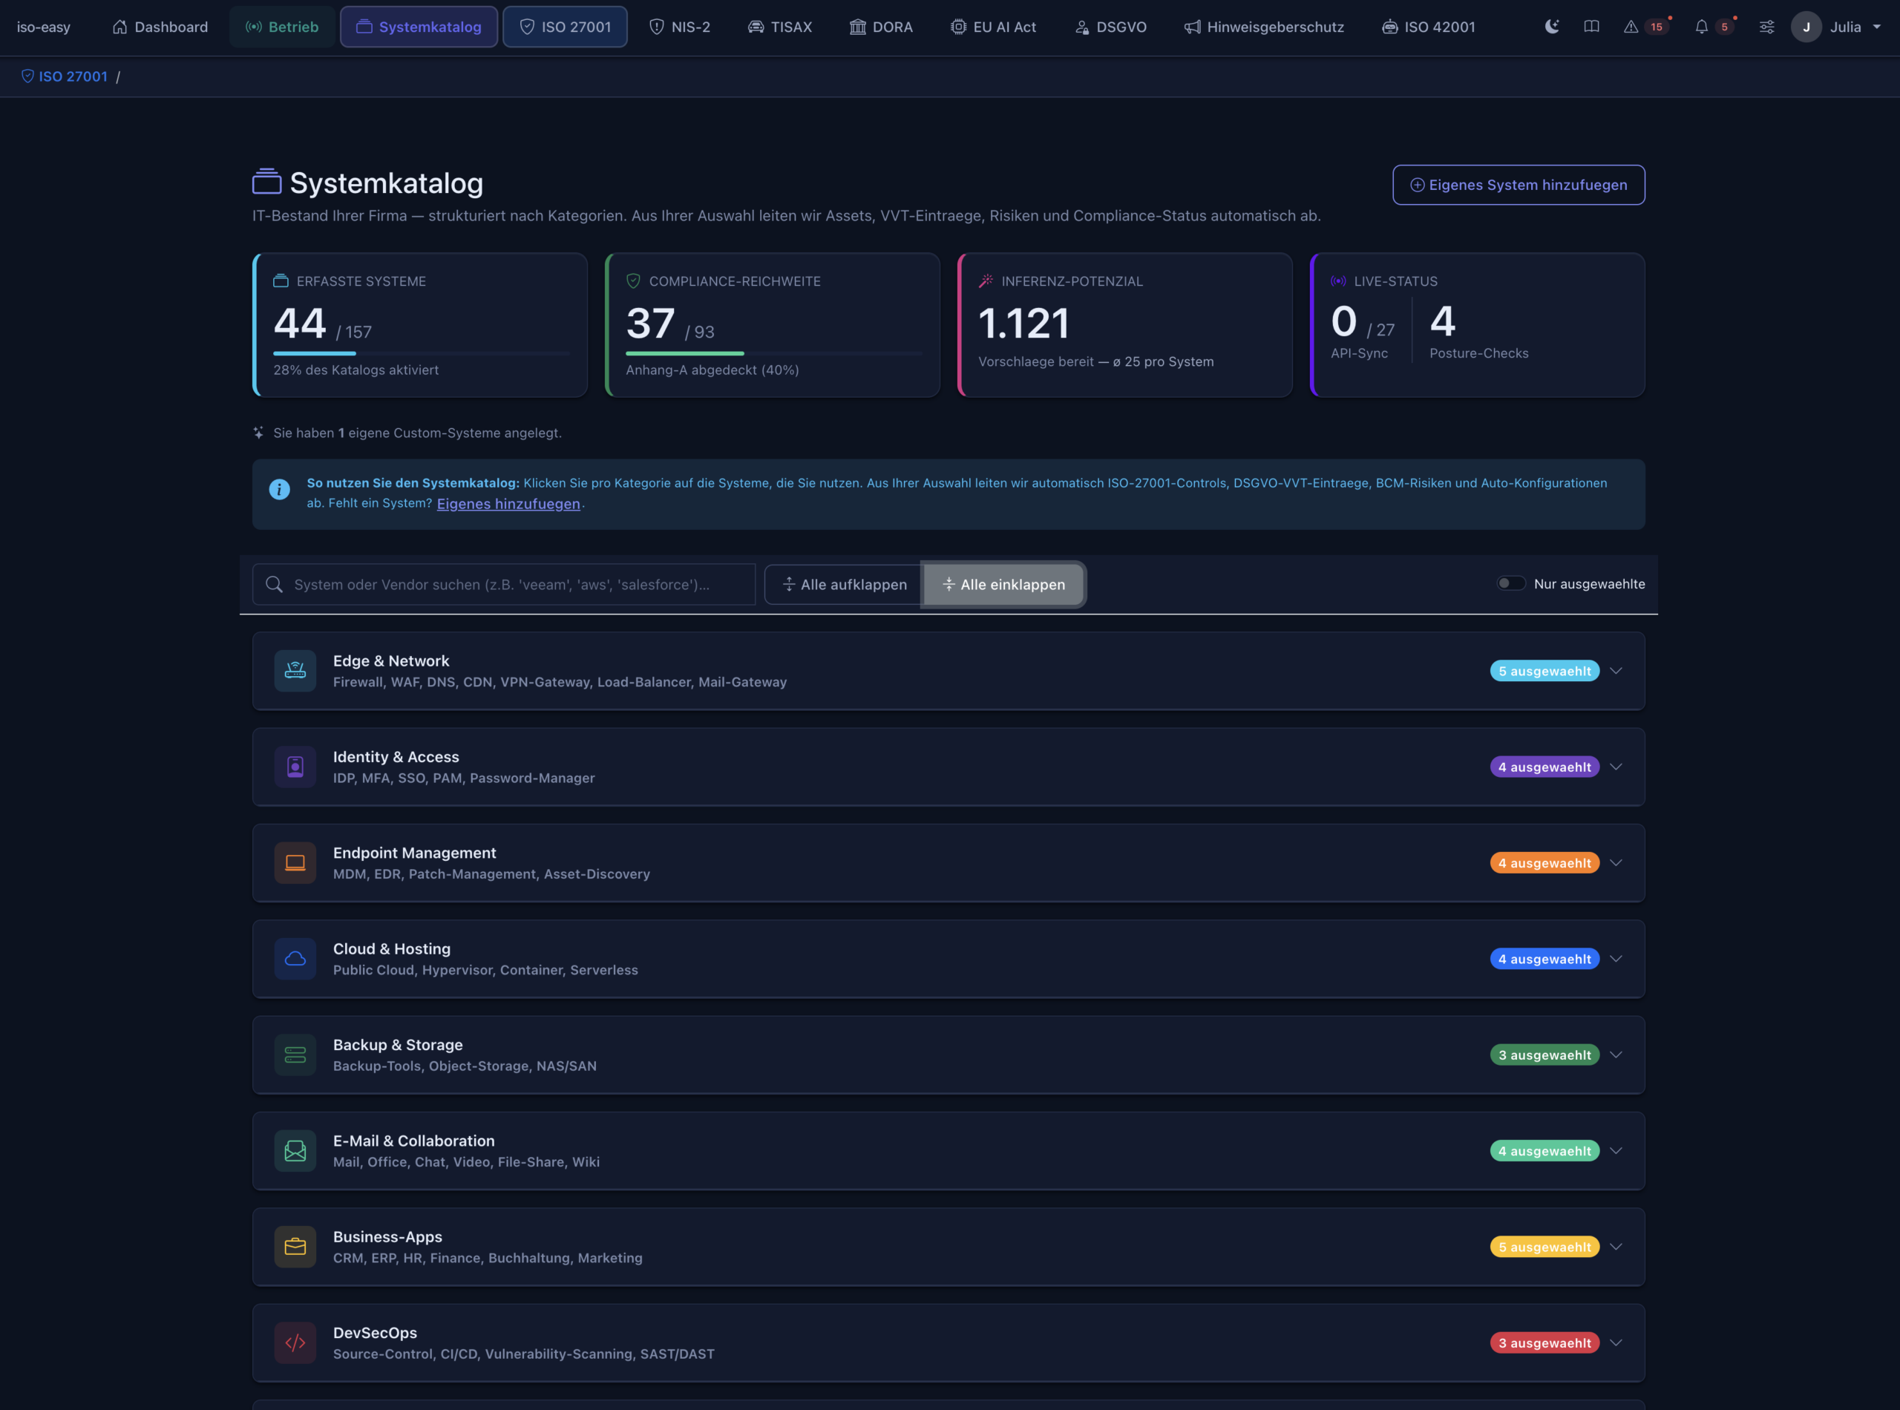The image size is (1900, 1410).
Task: Open the settings sliders icon in header
Action: (1766, 27)
